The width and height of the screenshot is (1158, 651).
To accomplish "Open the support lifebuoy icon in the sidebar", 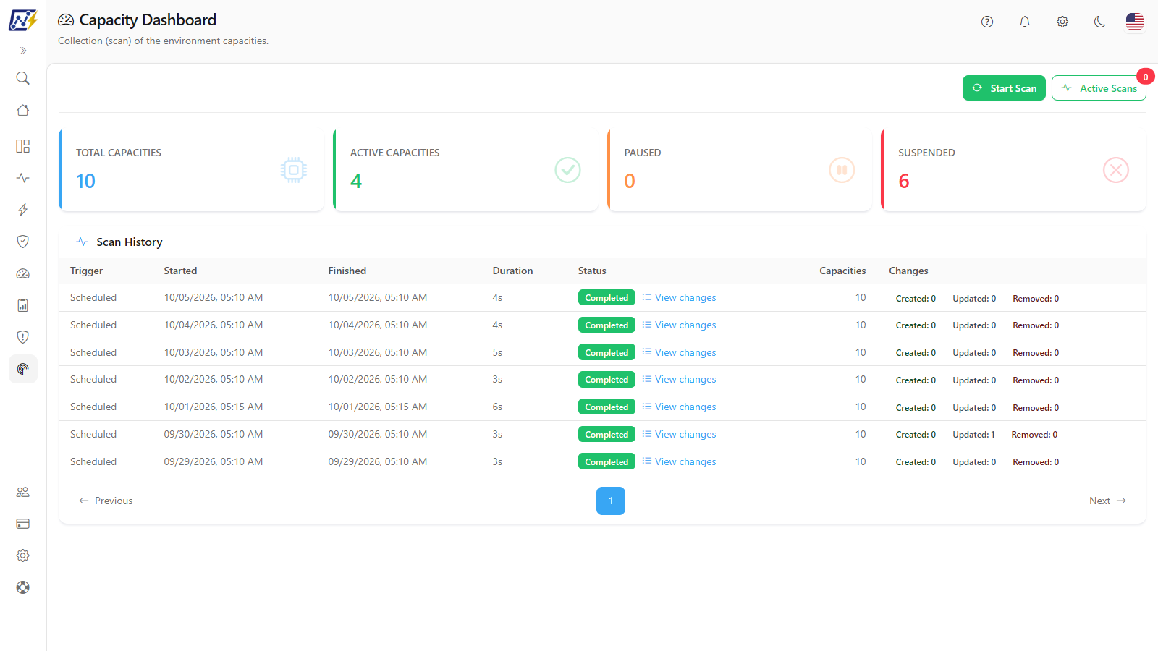I will [x=23, y=587].
